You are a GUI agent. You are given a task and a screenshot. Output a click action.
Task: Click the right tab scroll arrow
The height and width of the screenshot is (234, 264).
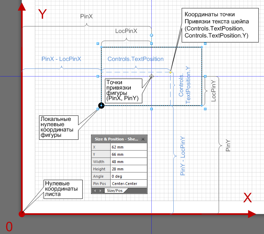point(100,191)
